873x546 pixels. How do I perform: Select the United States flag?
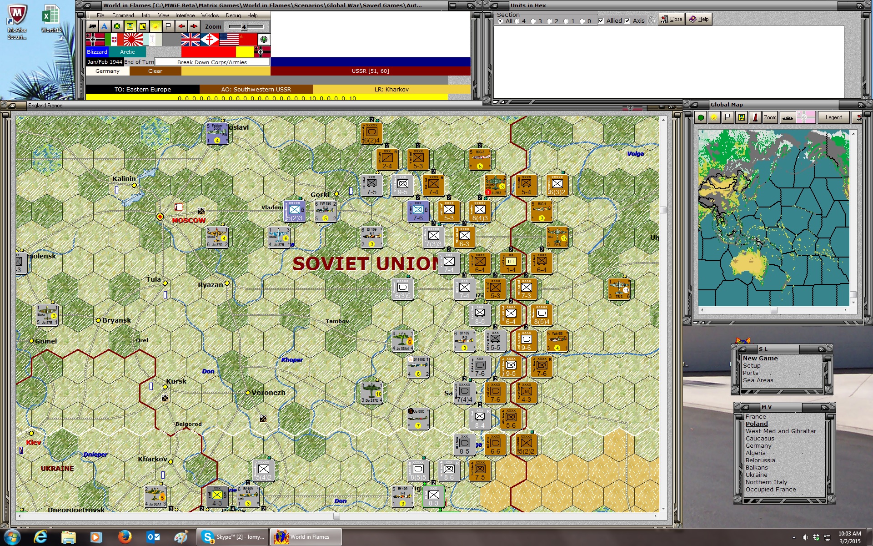pyautogui.click(x=229, y=40)
